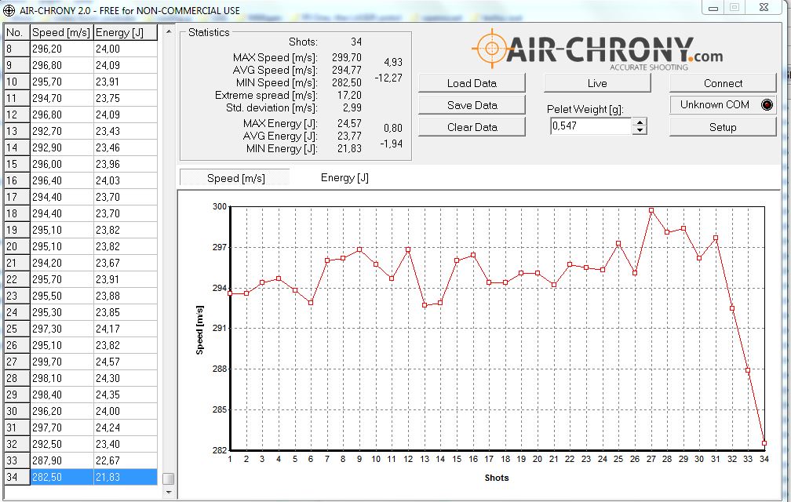
Task: Click the Save Data button
Action: coord(472,105)
